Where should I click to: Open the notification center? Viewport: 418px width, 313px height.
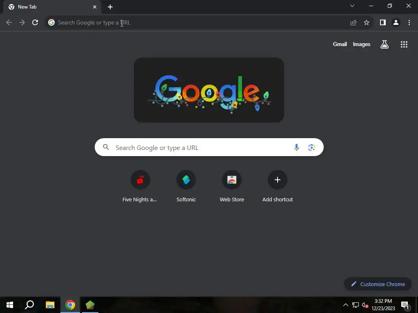click(x=405, y=305)
